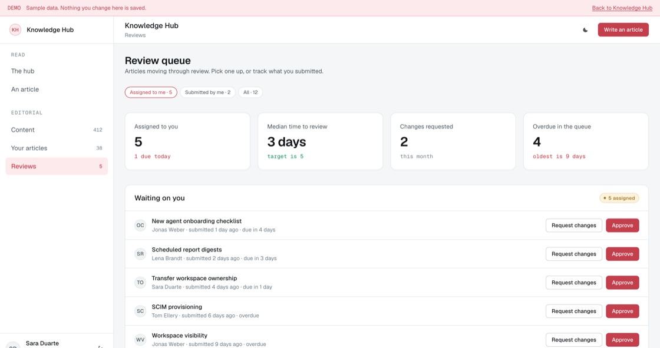Click the SR avatar for Scheduled report digests
The image size is (660, 348).
(x=140, y=254)
